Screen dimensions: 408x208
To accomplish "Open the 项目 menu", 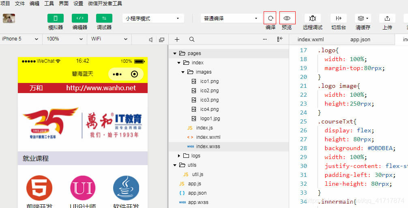I will click(5, 3).
